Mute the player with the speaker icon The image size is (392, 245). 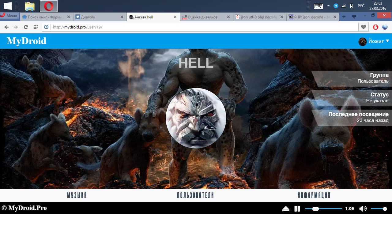coord(363,209)
